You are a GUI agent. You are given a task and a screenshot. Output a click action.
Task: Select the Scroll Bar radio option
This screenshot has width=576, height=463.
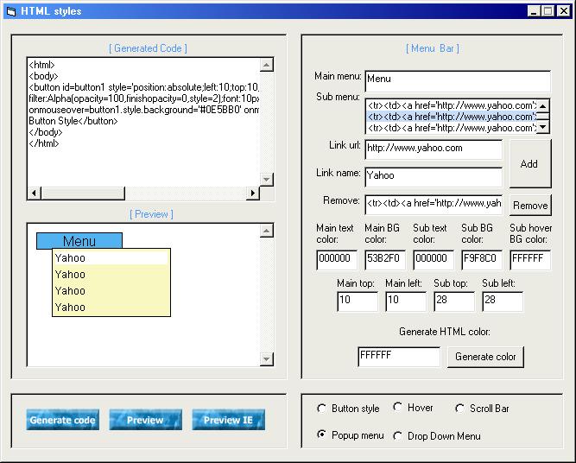point(460,409)
